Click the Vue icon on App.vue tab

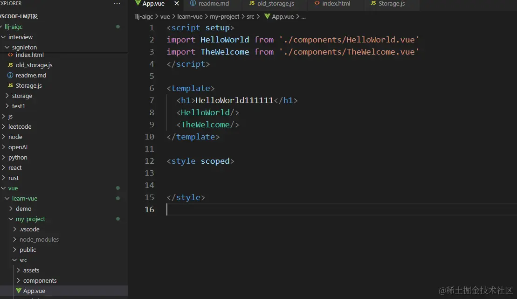tap(138, 3)
